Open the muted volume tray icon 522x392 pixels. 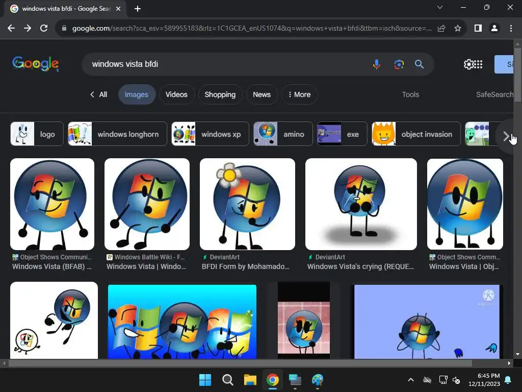(456, 380)
